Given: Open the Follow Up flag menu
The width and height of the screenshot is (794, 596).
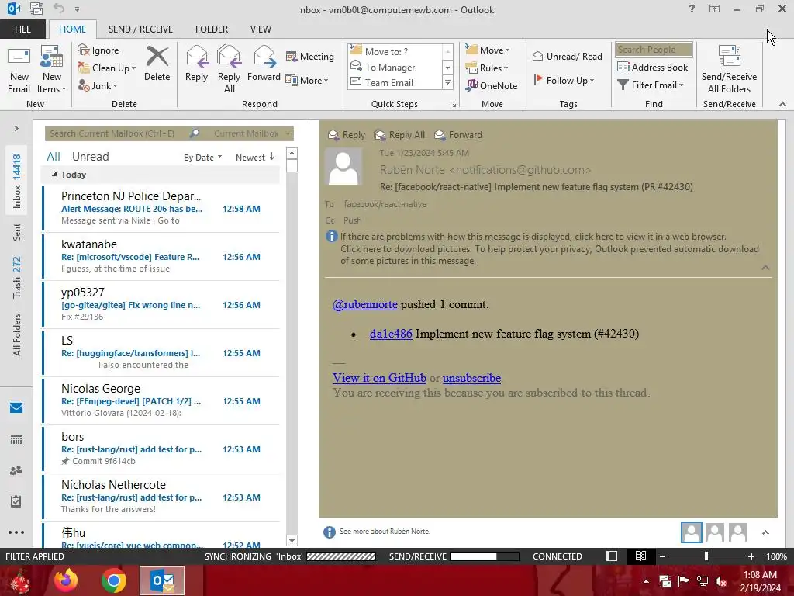Looking at the screenshot, I should [564, 80].
